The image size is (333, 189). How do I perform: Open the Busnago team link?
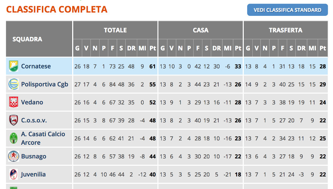(34, 157)
